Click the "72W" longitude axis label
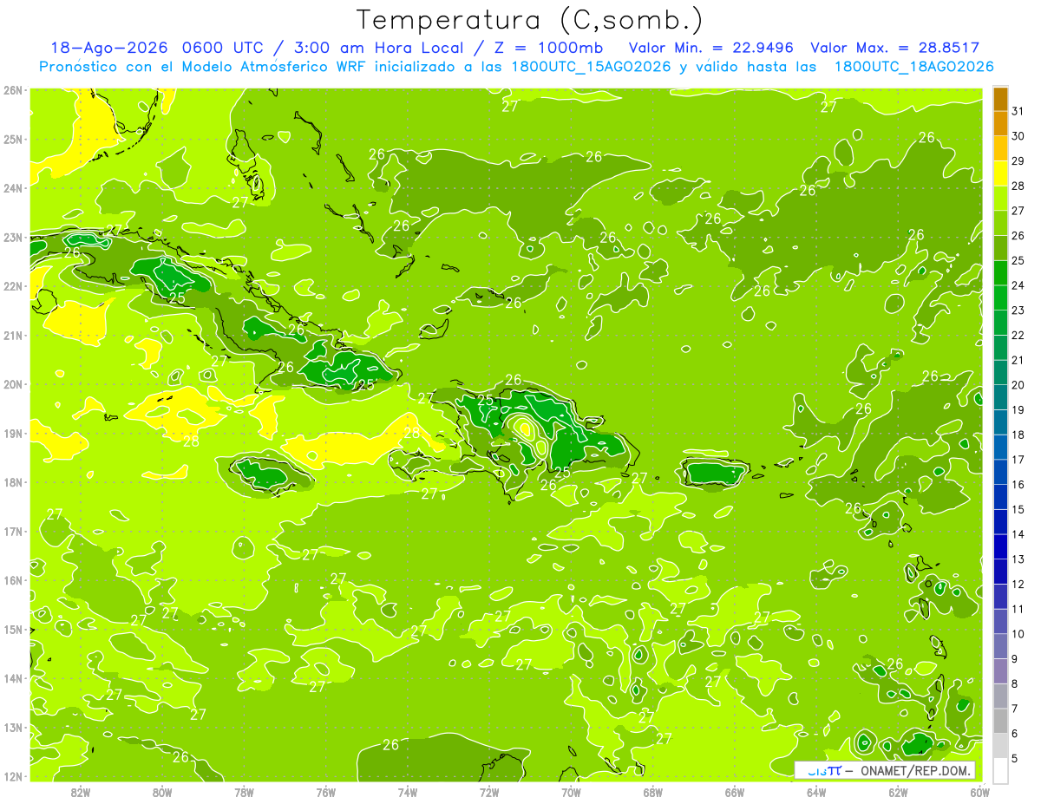Viewport: 1041px width, 804px height. pyautogui.click(x=489, y=792)
